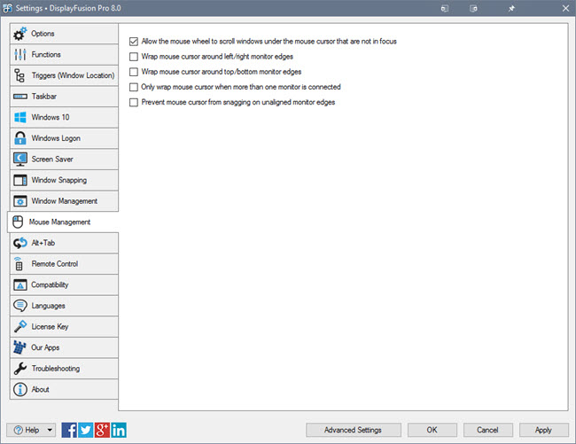Open the Triggers (Window Location) tab
This screenshot has height=444, width=576.
click(x=64, y=75)
